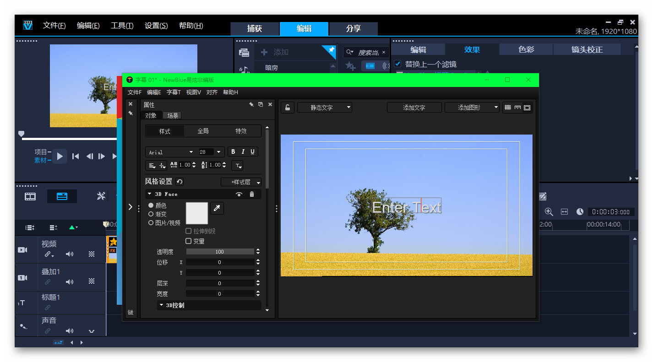
Task: Select the 渐变 gradient radio option
Action: click(151, 214)
